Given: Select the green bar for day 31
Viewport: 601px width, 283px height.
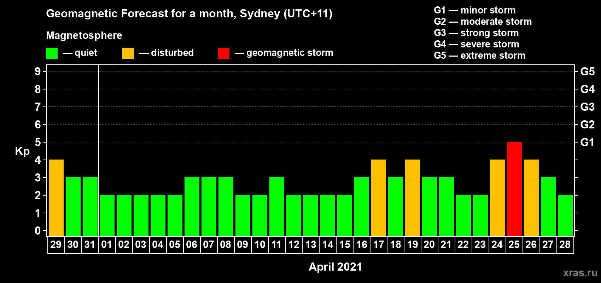Looking at the screenshot, I should [x=90, y=207].
